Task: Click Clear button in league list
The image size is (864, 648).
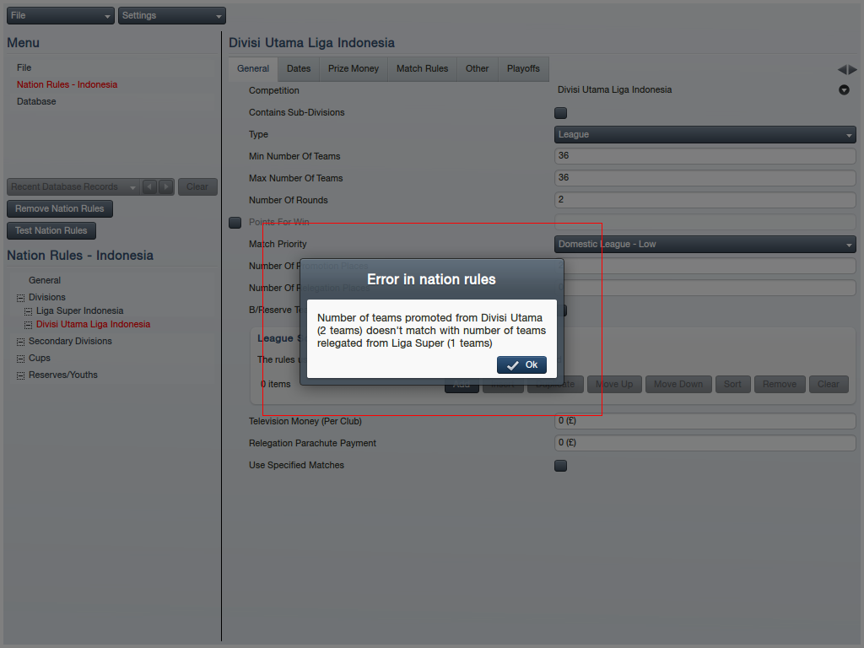Action: pyautogui.click(x=829, y=385)
